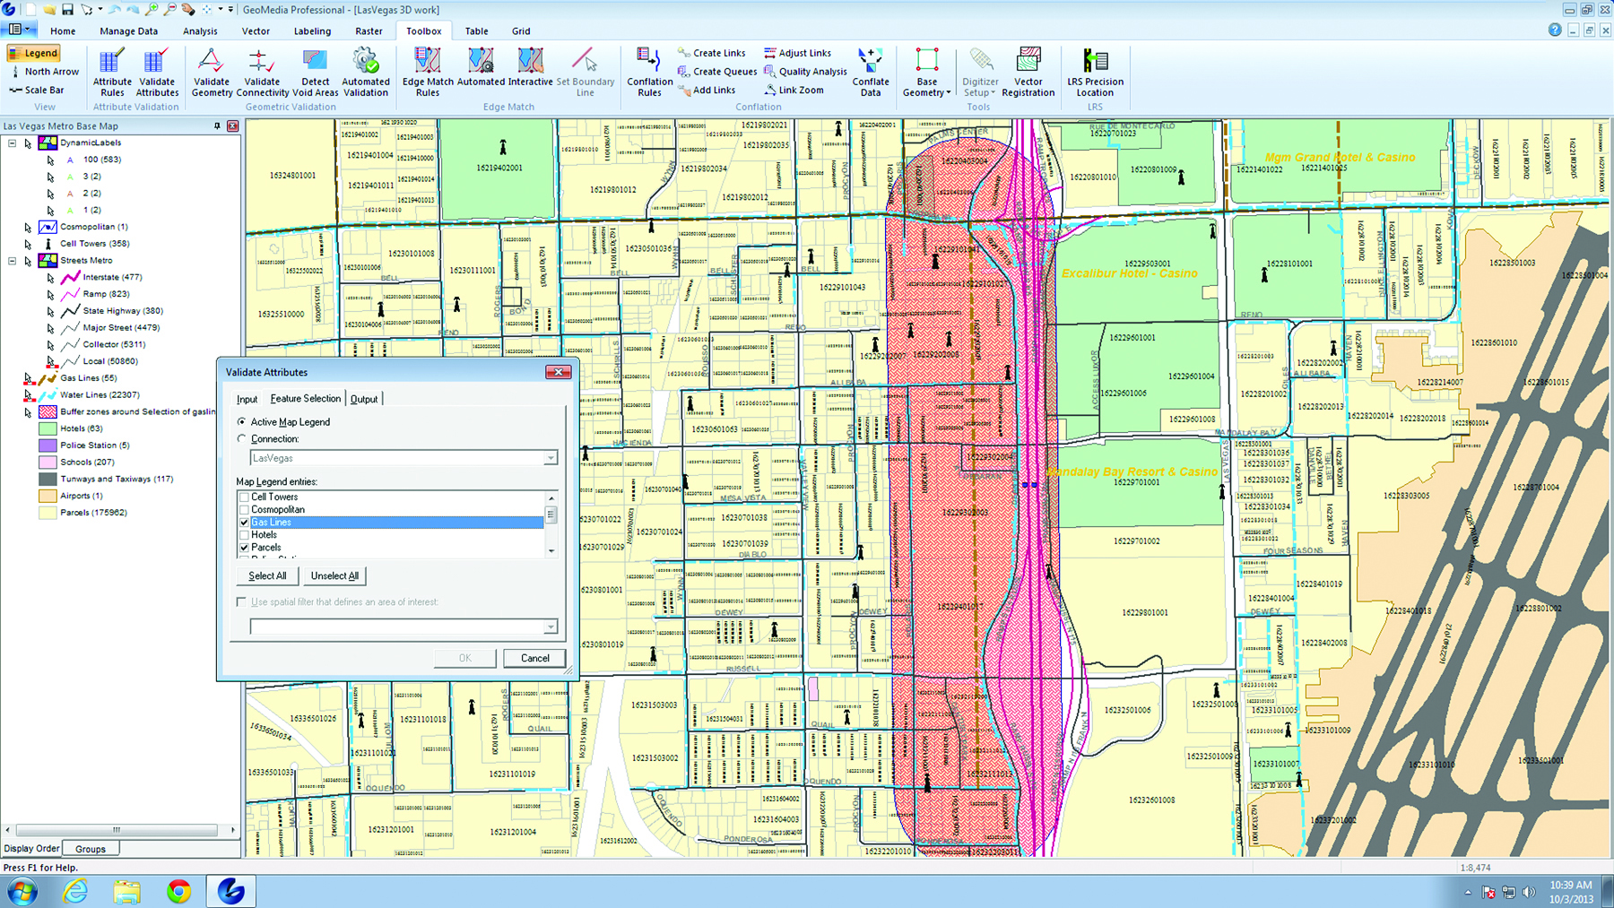The height and width of the screenshot is (908, 1614).
Task: Open Base Geometry dropdown menu
Action: point(926,73)
